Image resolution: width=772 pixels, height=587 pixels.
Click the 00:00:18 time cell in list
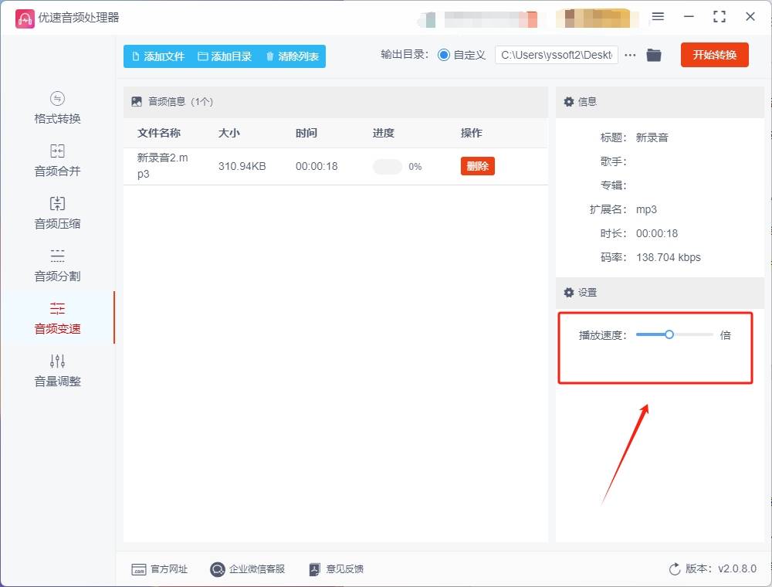317,167
